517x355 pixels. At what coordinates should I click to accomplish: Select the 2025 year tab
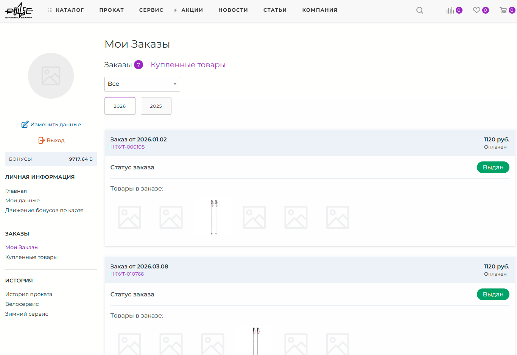(156, 106)
